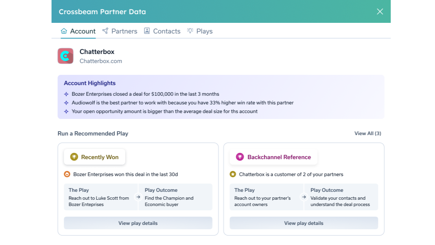Click the orange Bozer Enterprises icon

click(67, 174)
